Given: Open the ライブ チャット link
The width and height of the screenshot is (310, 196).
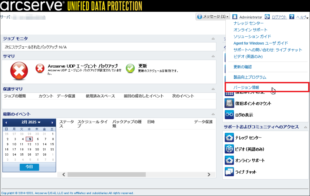Looking at the screenshot, I should point(246,172).
